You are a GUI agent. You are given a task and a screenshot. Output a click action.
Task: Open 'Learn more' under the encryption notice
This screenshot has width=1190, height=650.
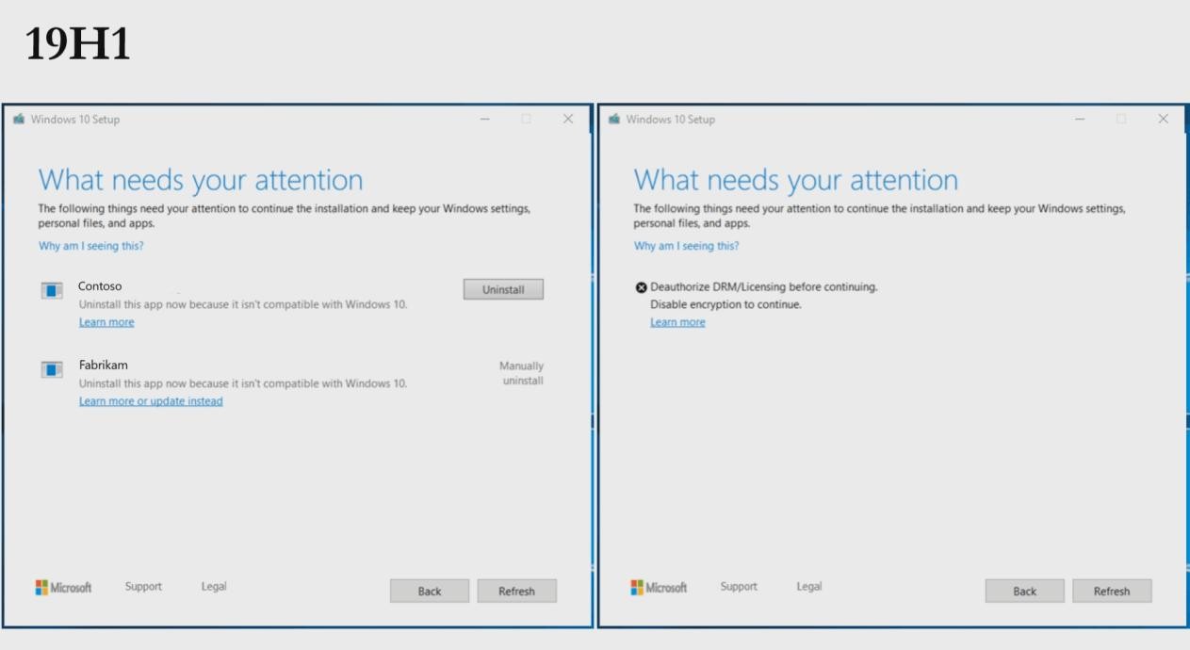tap(678, 322)
